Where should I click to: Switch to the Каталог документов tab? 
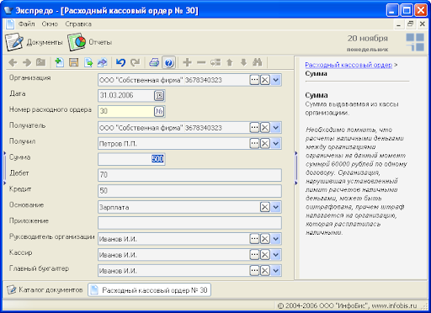coord(45,289)
